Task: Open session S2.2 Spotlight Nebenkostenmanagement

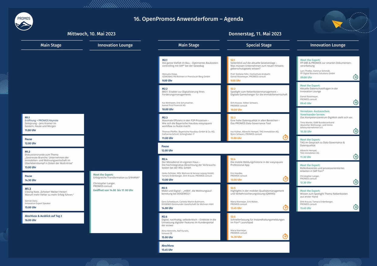Action: [x=258, y=99]
